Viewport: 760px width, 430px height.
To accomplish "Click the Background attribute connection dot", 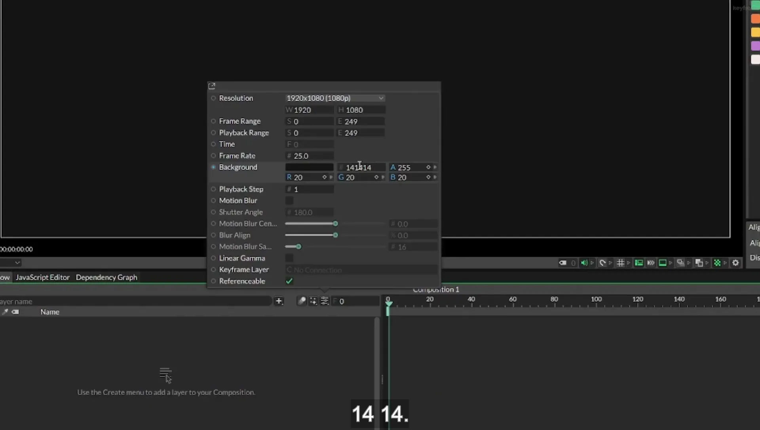I will click(213, 167).
